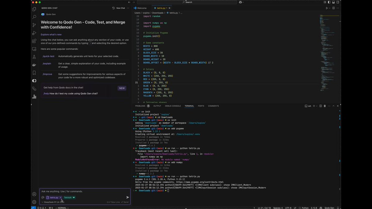This screenshot has width=372, height=209.
Task: Start a New Chat
Action: [x=121, y=8]
